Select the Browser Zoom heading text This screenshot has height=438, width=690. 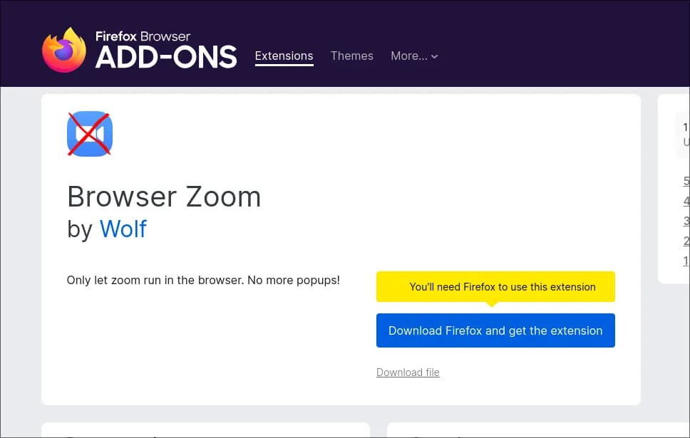164,197
